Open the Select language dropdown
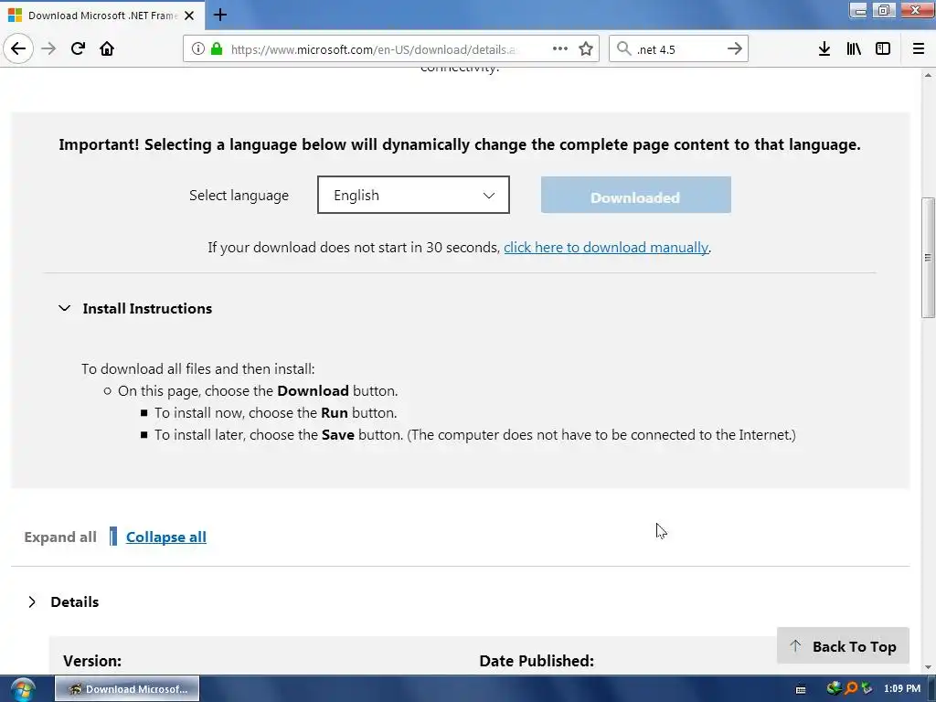The height and width of the screenshot is (702, 936). 413,195
